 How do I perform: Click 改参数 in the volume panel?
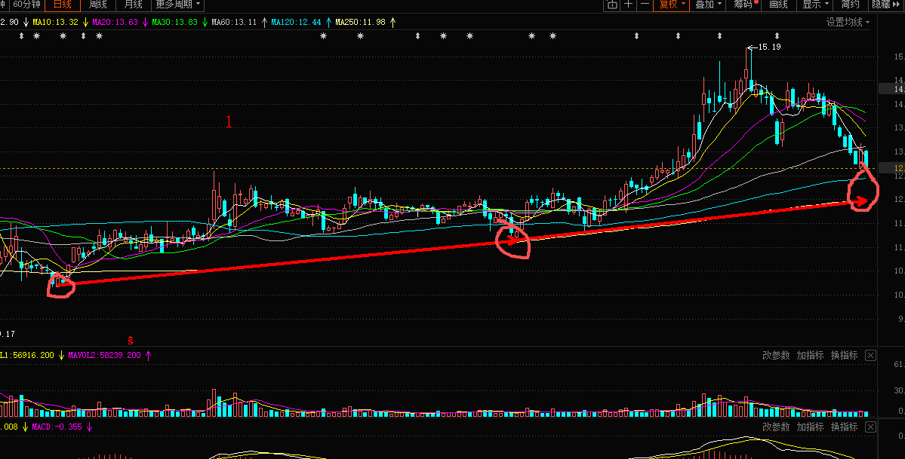pos(776,355)
